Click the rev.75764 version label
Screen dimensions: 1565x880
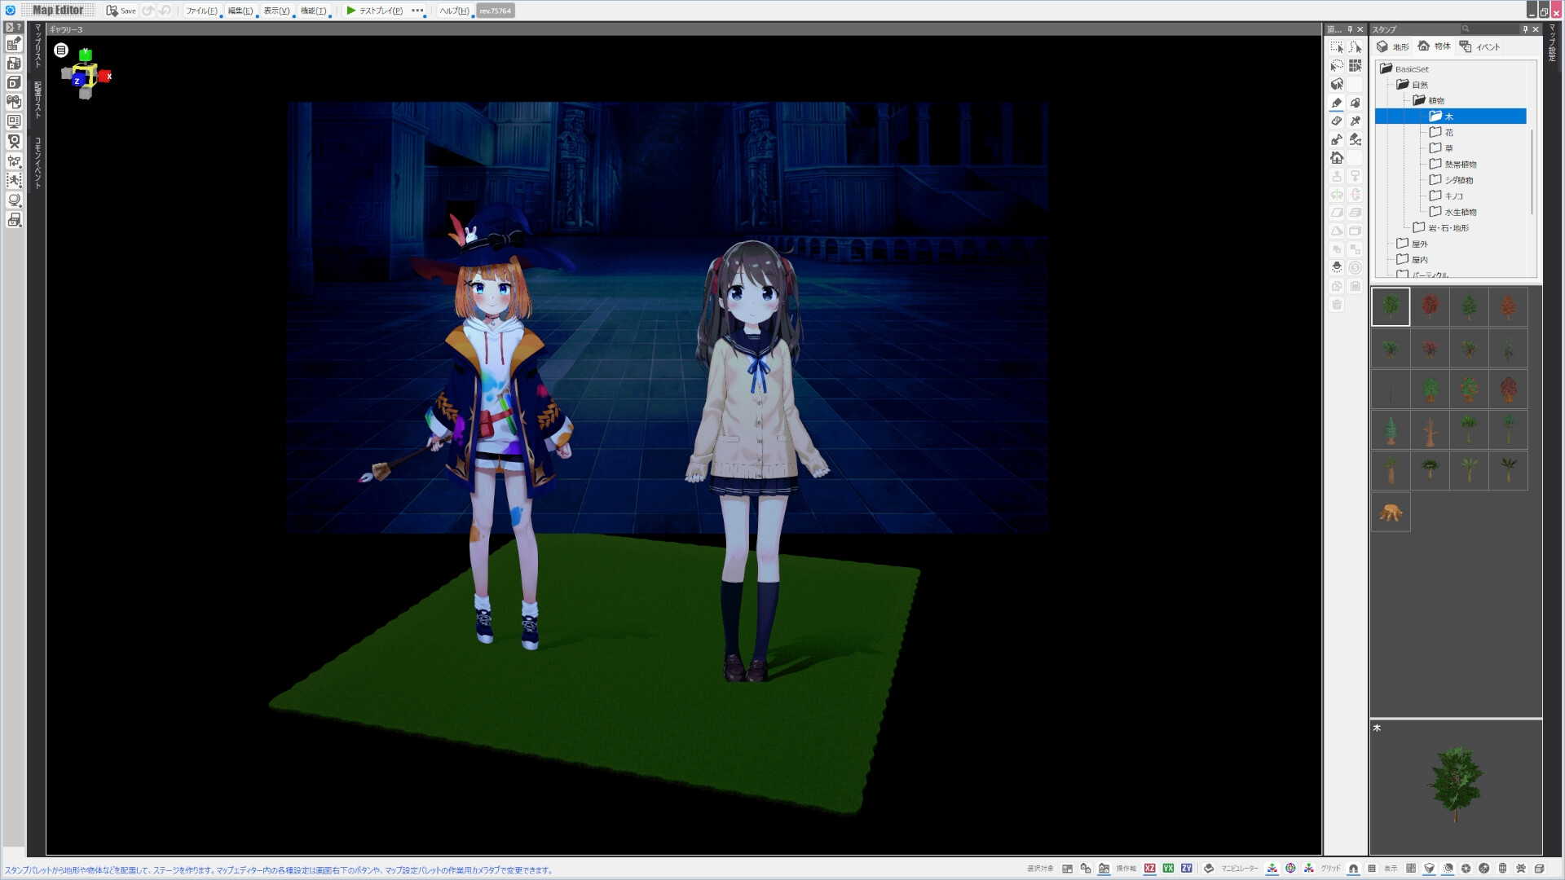point(496,11)
